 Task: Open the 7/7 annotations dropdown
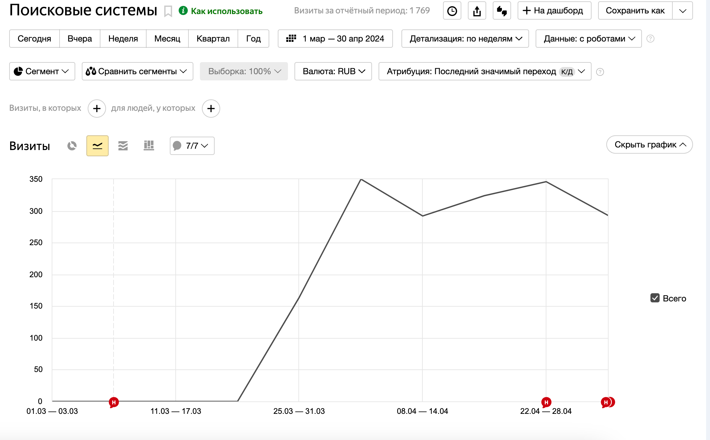(x=192, y=146)
